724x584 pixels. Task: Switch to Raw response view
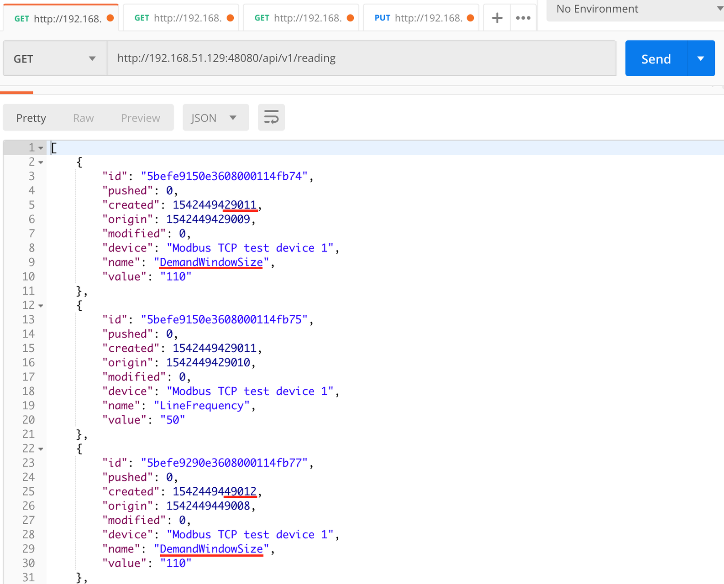pyautogui.click(x=84, y=118)
